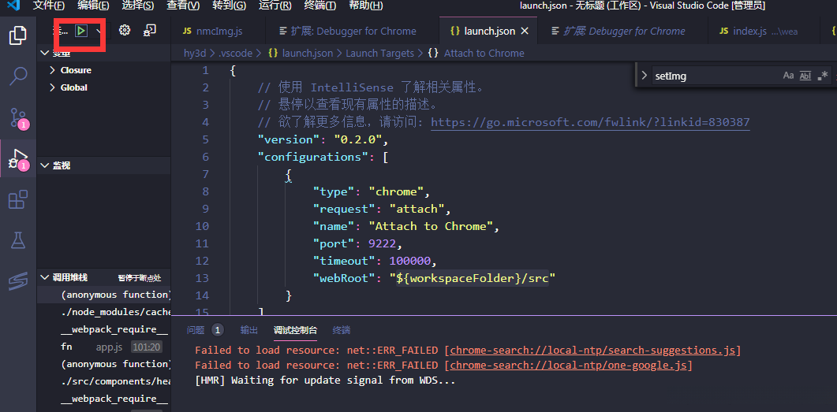Toggle Use Regular Expression in find widget
Image resolution: width=837 pixels, height=412 pixels.
point(823,76)
